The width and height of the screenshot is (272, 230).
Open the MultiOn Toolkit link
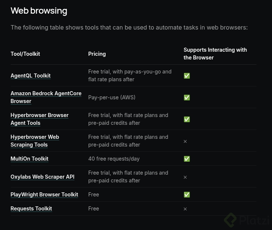[x=29, y=159]
